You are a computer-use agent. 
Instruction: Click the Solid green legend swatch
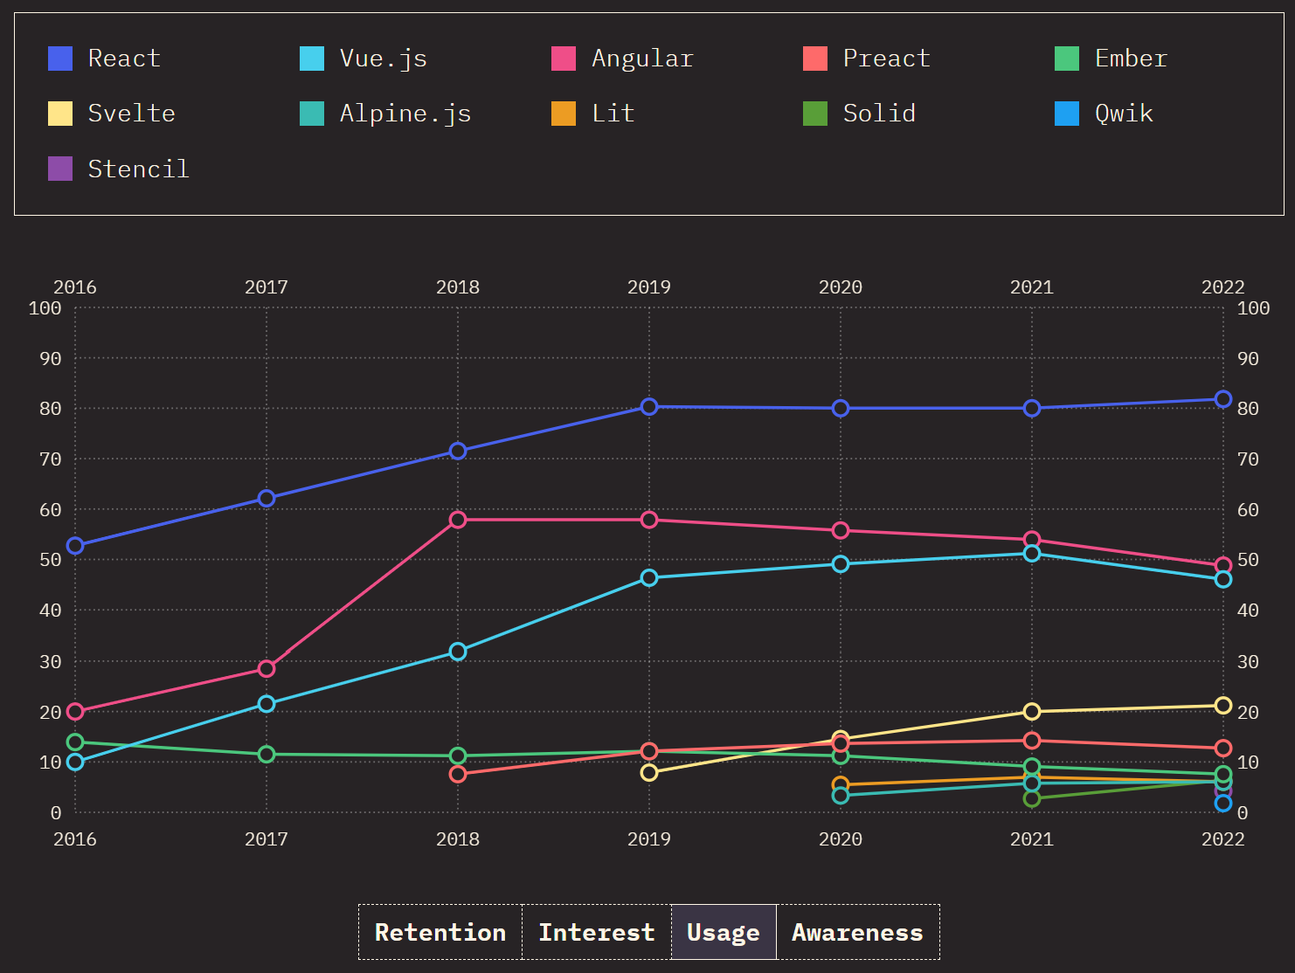[x=815, y=114]
